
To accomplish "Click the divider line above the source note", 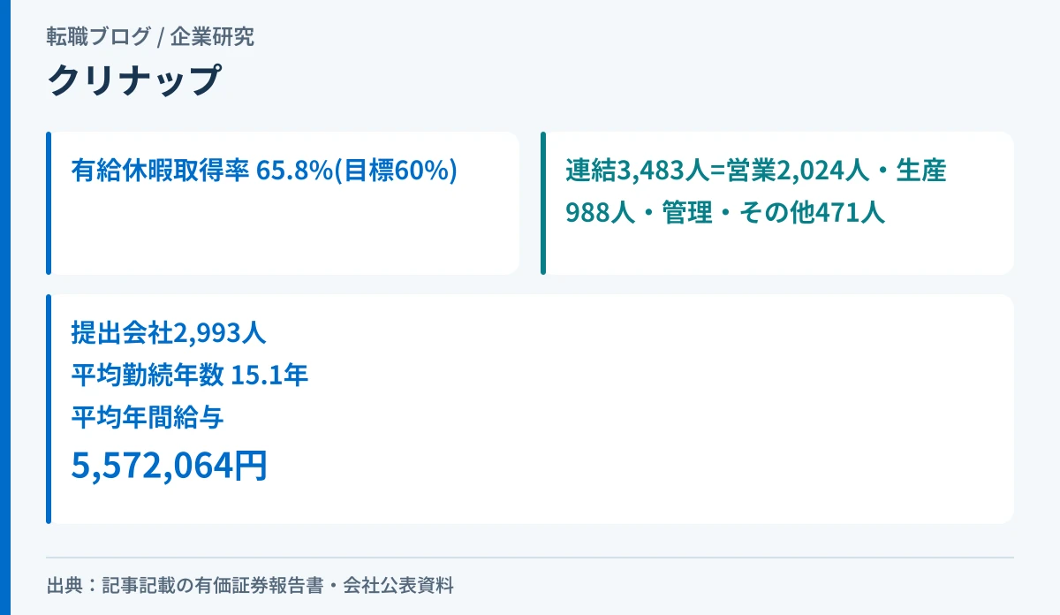I will (530, 558).
